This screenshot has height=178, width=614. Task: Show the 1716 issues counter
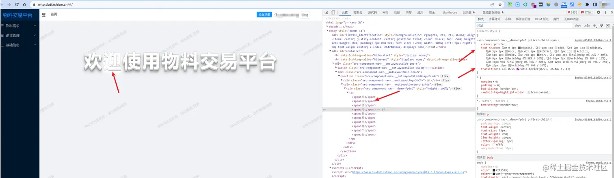[586, 13]
